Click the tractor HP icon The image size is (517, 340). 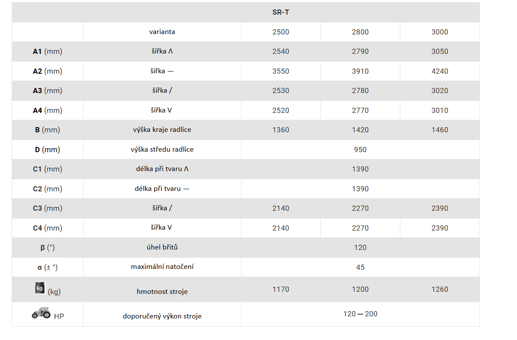(x=41, y=312)
